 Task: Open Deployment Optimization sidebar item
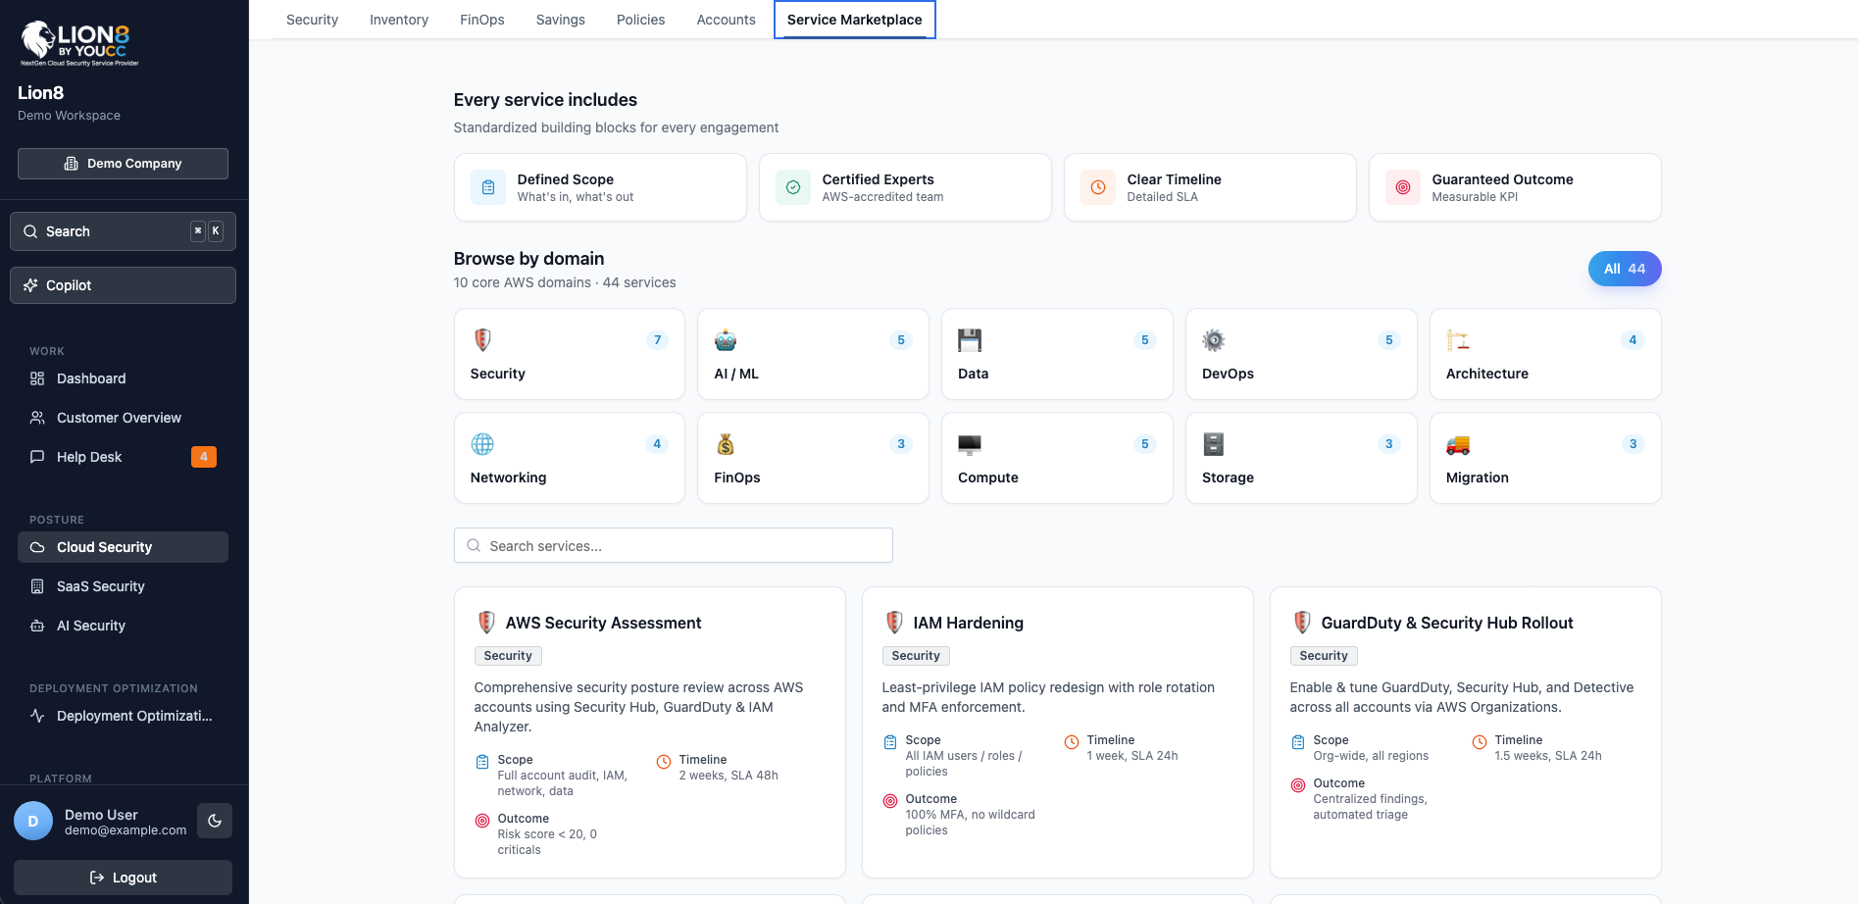[x=123, y=716]
